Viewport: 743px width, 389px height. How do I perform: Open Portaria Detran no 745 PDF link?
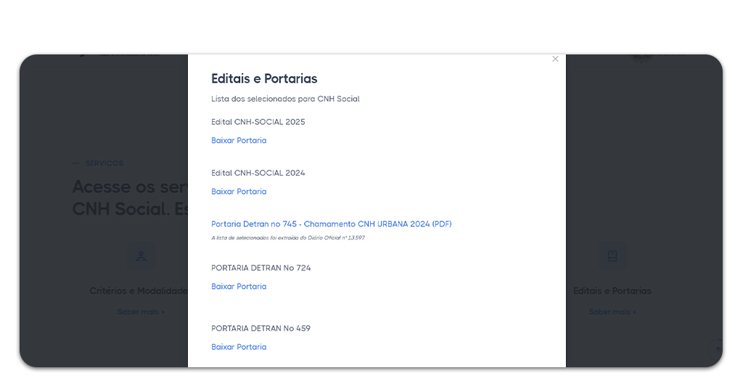[x=331, y=224]
